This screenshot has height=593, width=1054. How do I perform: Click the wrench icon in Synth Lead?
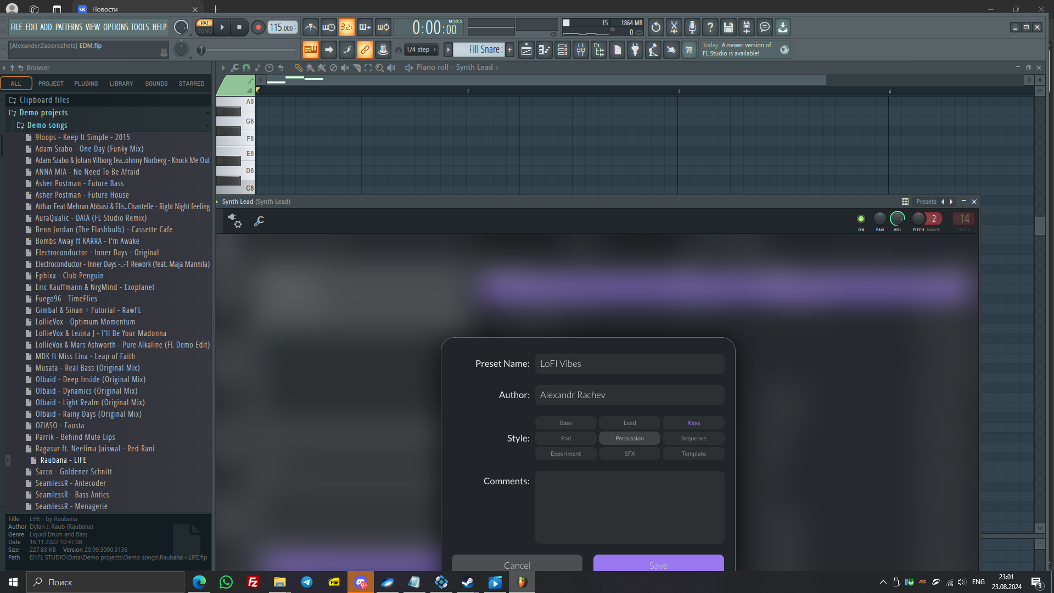(259, 221)
